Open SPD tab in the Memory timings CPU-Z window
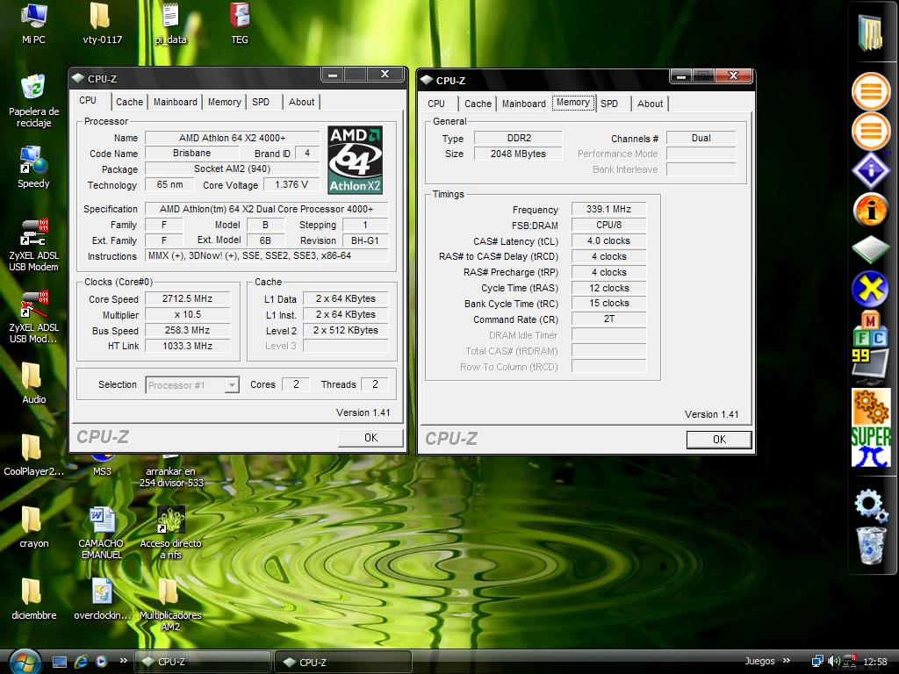The width and height of the screenshot is (899, 674). (x=609, y=104)
